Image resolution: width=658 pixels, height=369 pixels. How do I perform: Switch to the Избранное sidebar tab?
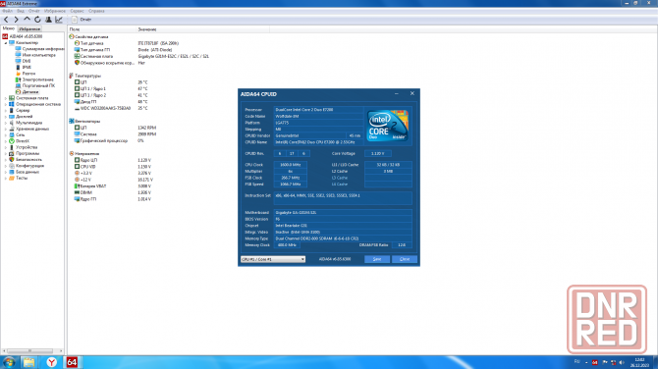point(29,28)
